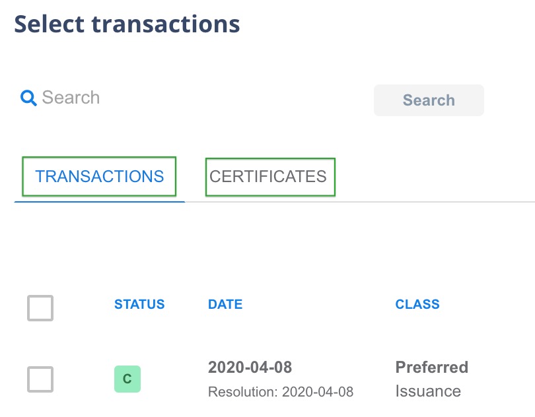Click the green C status badge
This screenshot has width=535, height=417.
127,379
